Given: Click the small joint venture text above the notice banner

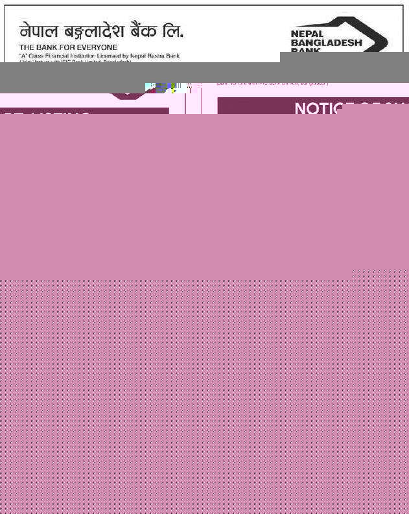Looking at the screenshot, I should point(272,84).
